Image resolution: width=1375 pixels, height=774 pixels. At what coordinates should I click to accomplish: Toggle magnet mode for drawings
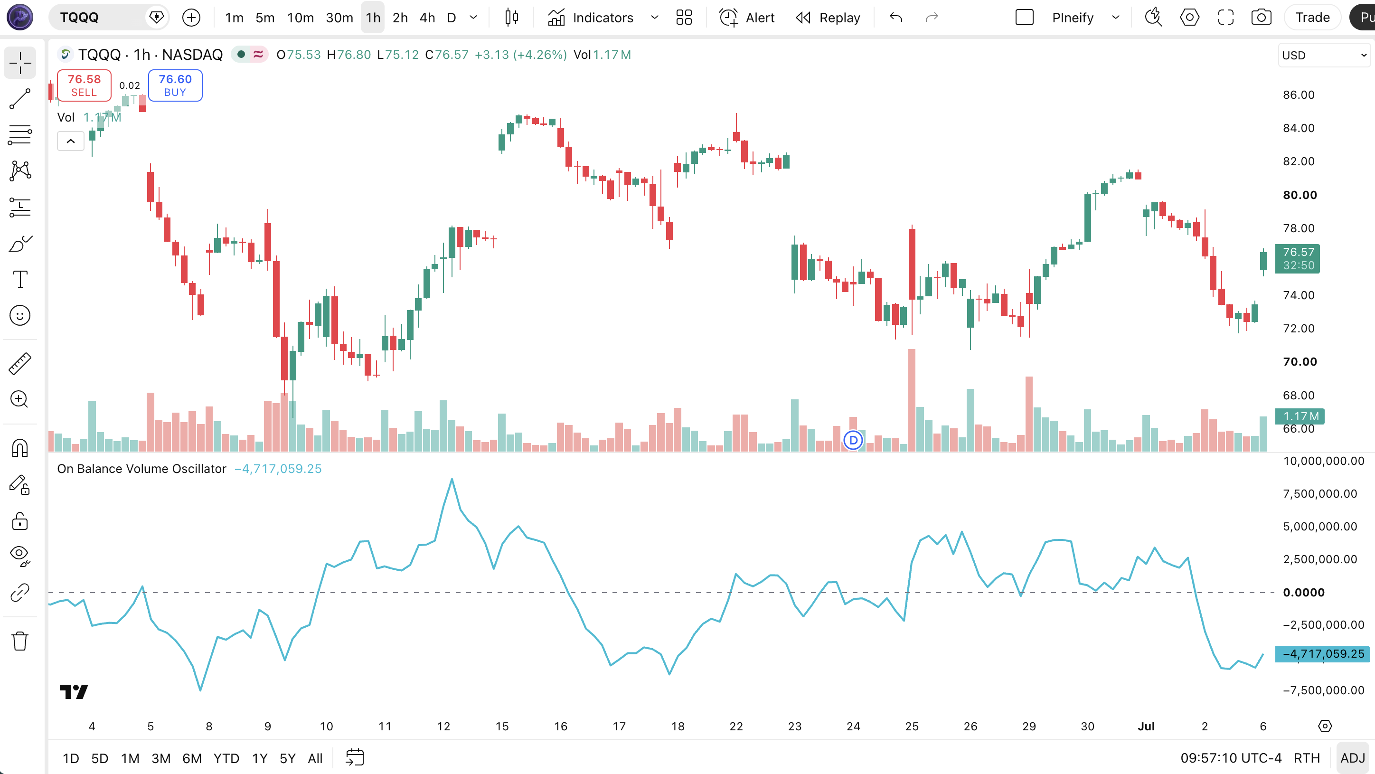(x=20, y=448)
